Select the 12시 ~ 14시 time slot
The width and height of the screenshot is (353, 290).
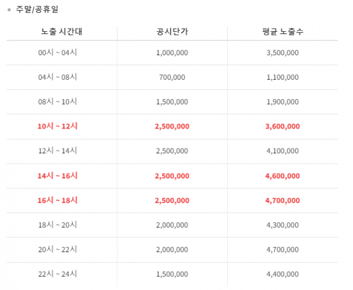(58, 151)
